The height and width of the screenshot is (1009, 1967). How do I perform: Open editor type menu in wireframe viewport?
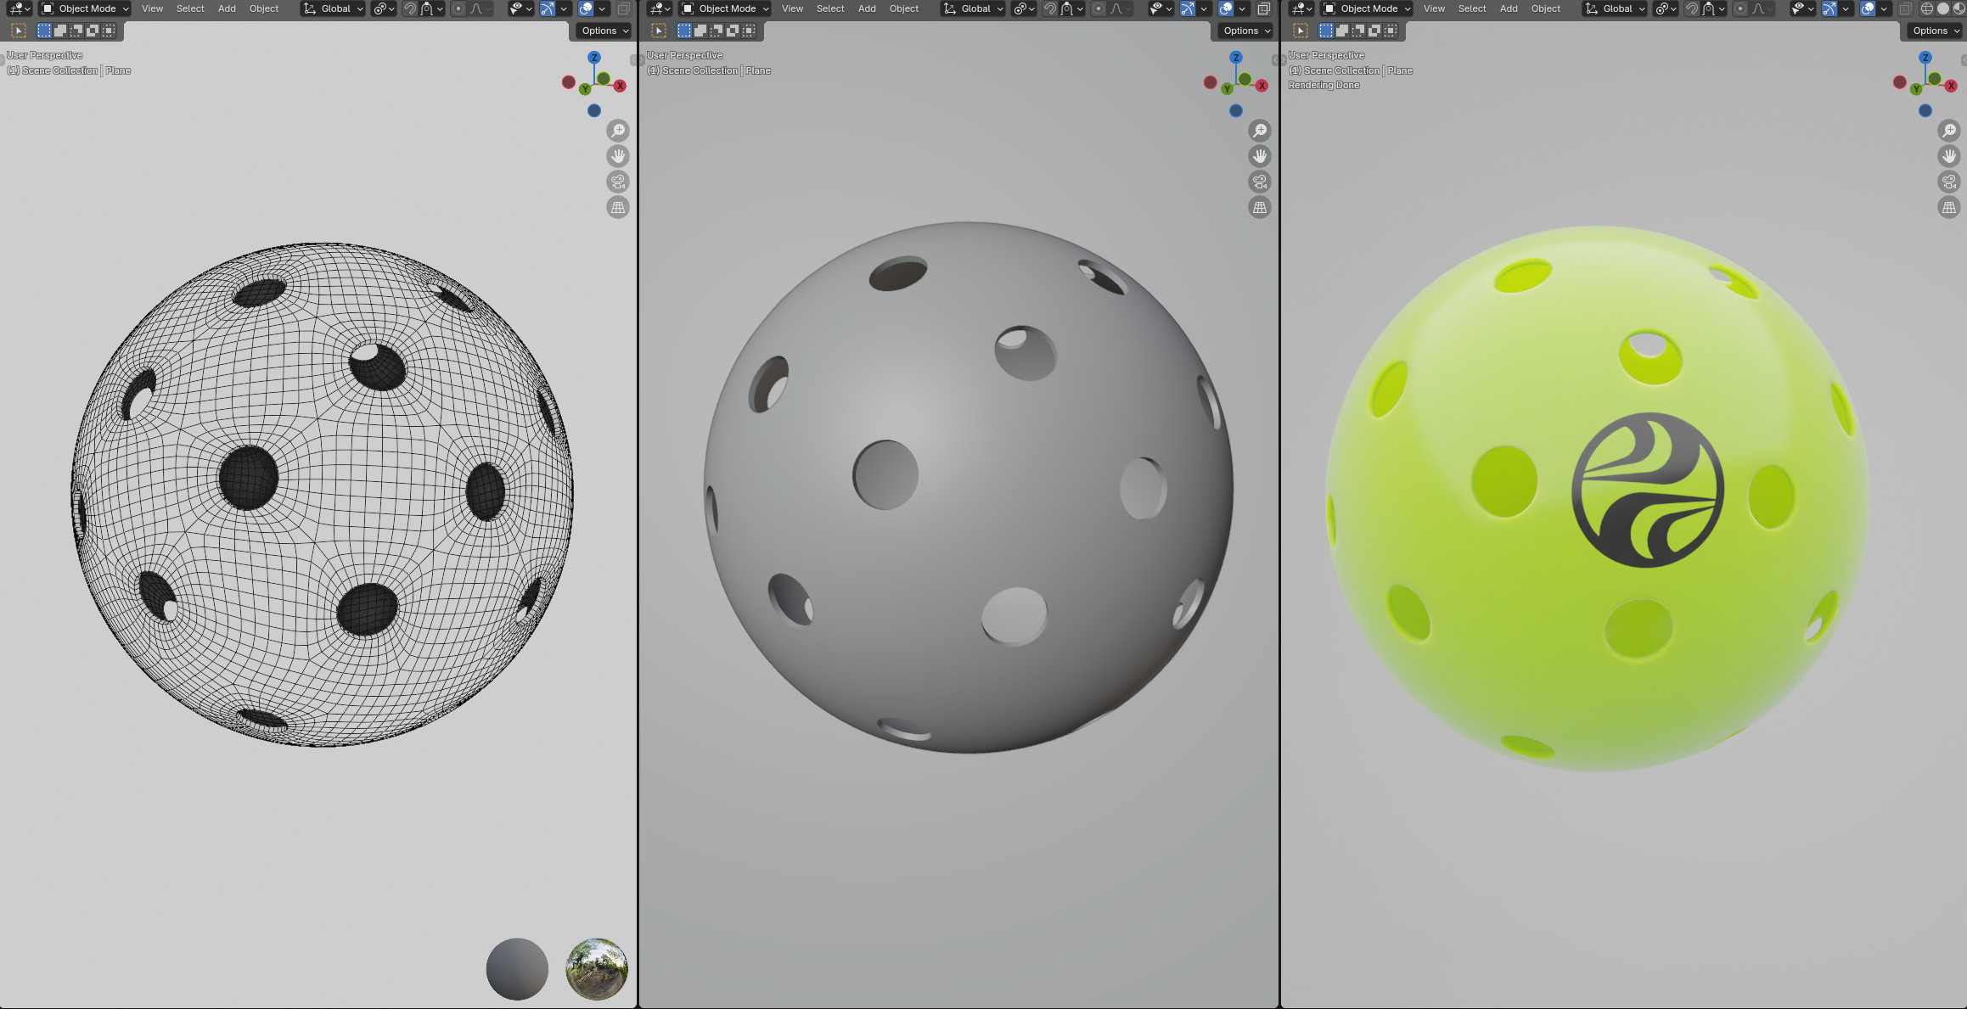(19, 8)
